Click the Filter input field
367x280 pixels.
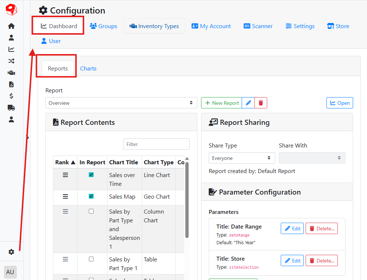(156, 144)
